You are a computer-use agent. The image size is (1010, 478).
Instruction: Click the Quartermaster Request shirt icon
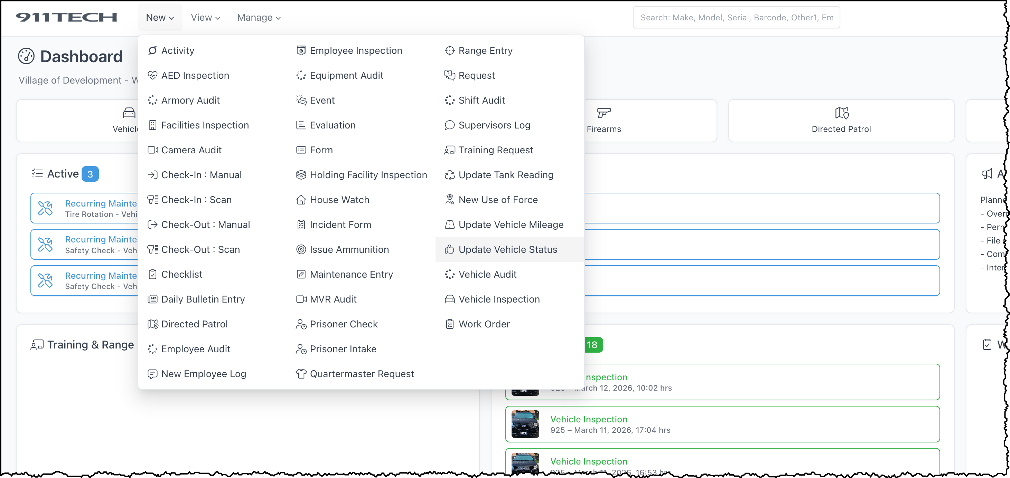[x=301, y=374]
